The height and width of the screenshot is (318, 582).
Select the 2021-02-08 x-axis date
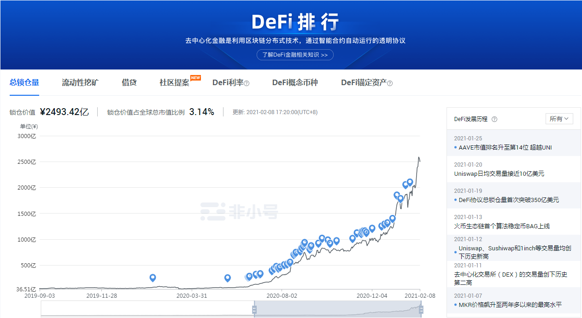(x=420, y=296)
